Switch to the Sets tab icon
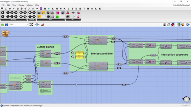 [x=10, y=9]
